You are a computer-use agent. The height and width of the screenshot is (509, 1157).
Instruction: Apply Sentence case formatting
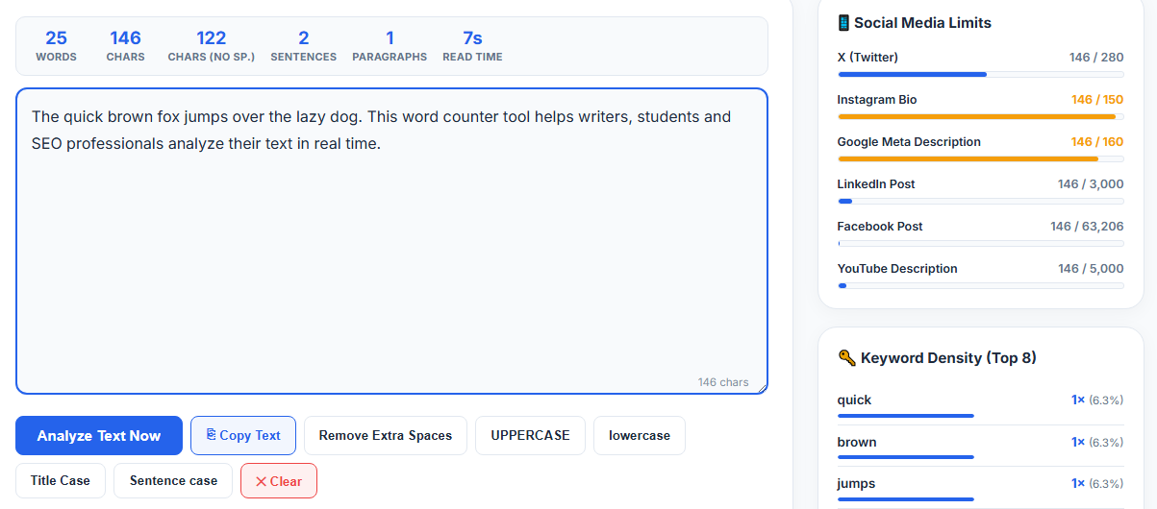[x=173, y=480]
